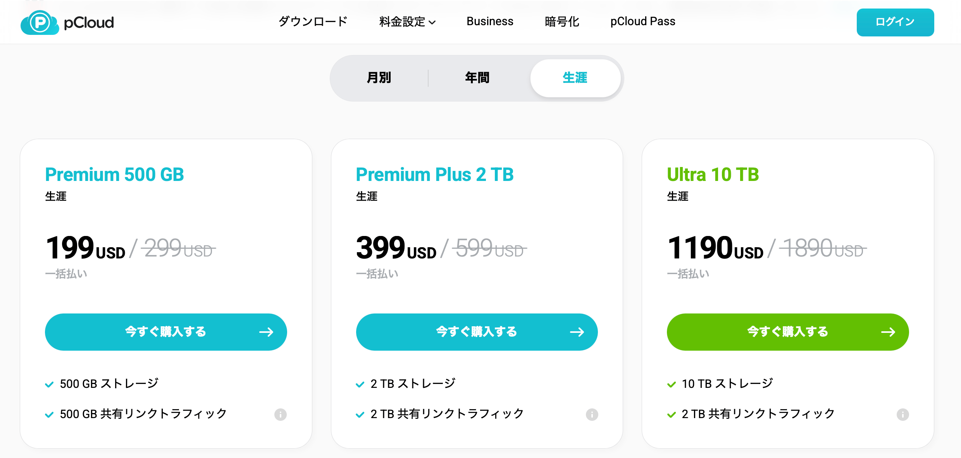Click arrow icon on Premium Plus buy button
This screenshot has height=458, width=961.
point(577,332)
